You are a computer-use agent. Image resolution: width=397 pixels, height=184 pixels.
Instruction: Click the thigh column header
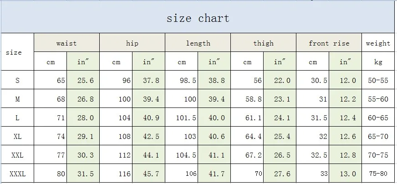(x=263, y=42)
